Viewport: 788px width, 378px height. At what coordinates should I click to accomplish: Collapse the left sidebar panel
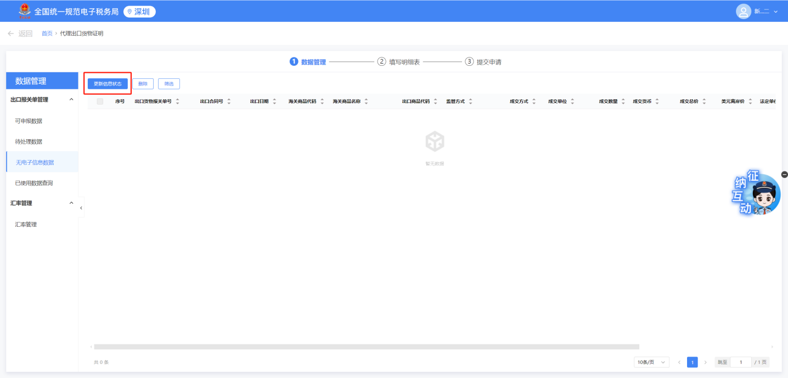tap(81, 208)
